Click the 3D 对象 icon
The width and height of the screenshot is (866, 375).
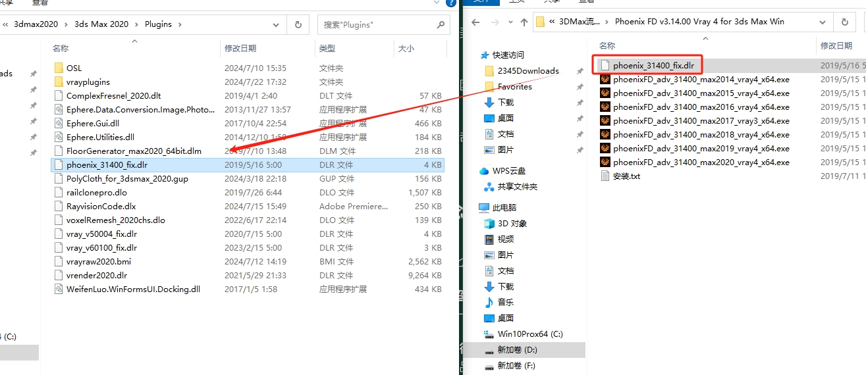click(489, 223)
